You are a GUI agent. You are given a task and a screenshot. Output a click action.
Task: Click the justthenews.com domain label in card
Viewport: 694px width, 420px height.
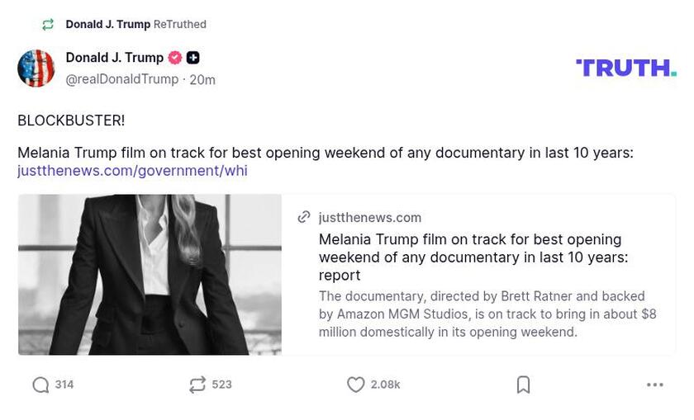tap(370, 218)
